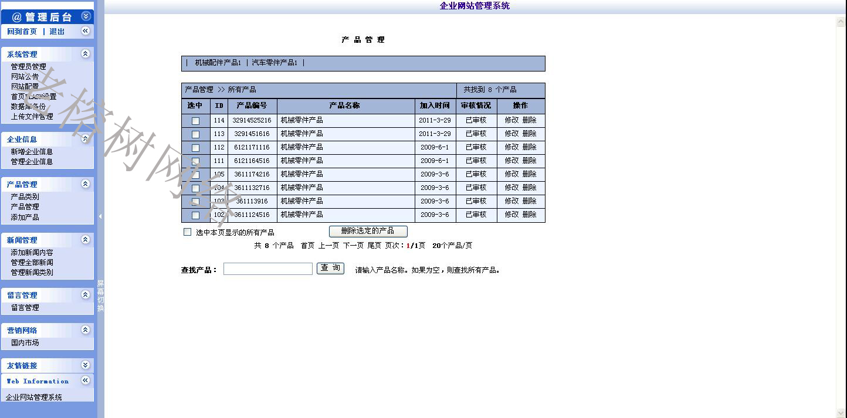847x418 pixels.
Task: Open 上传文件管理 in the sidebar
Action: tap(32, 117)
